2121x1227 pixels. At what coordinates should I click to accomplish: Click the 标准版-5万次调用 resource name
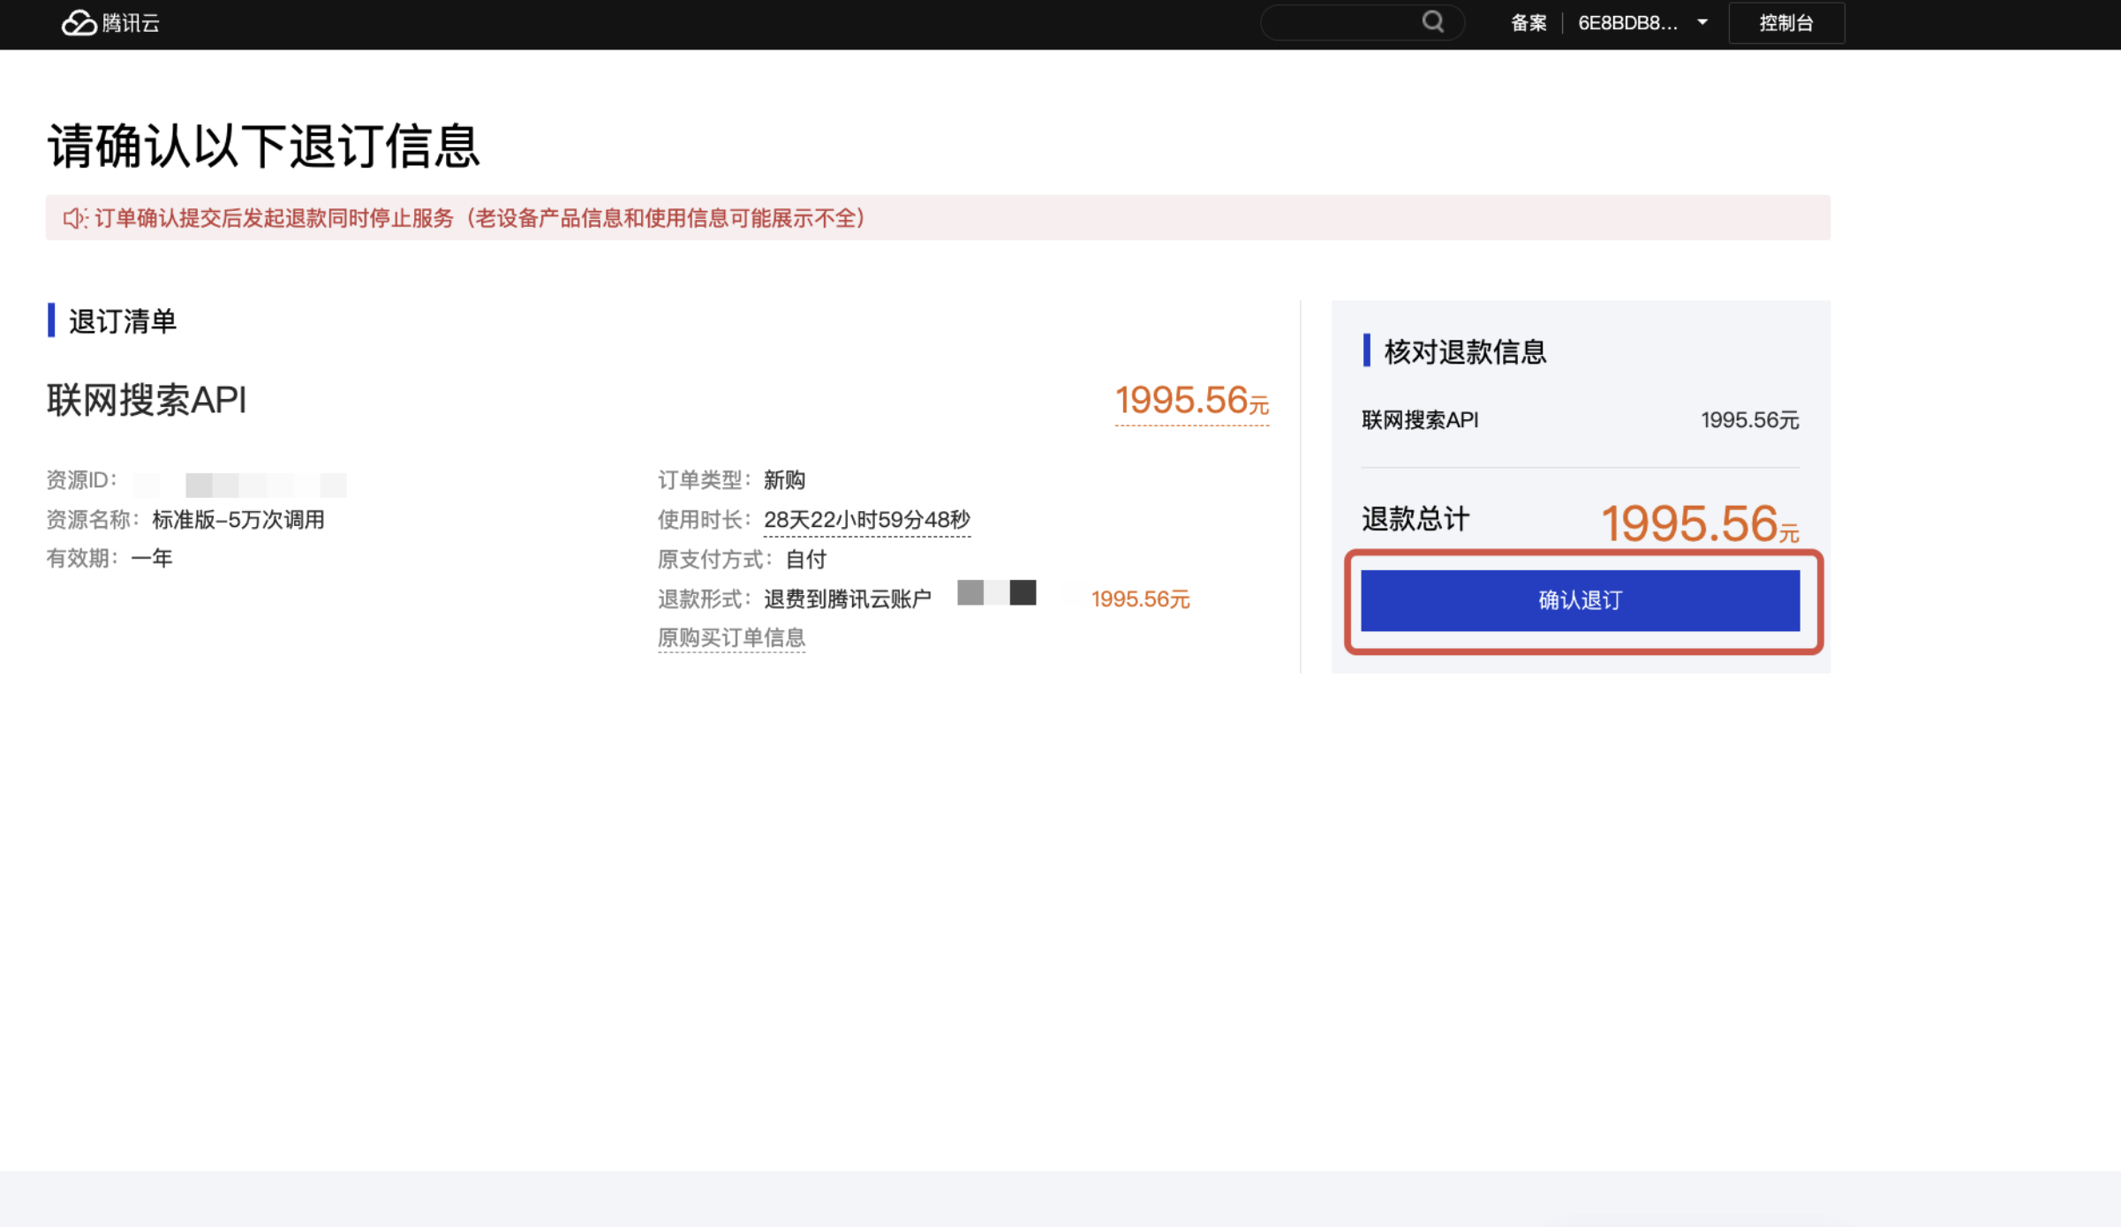point(238,520)
